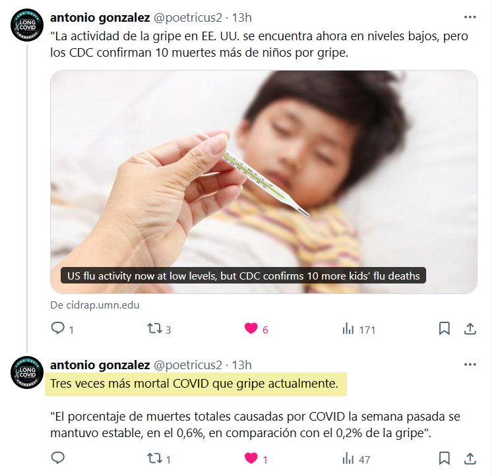Open antonio gonzalez profile from first tweet
The image size is (504, 476).
click(x=100, y=17)
